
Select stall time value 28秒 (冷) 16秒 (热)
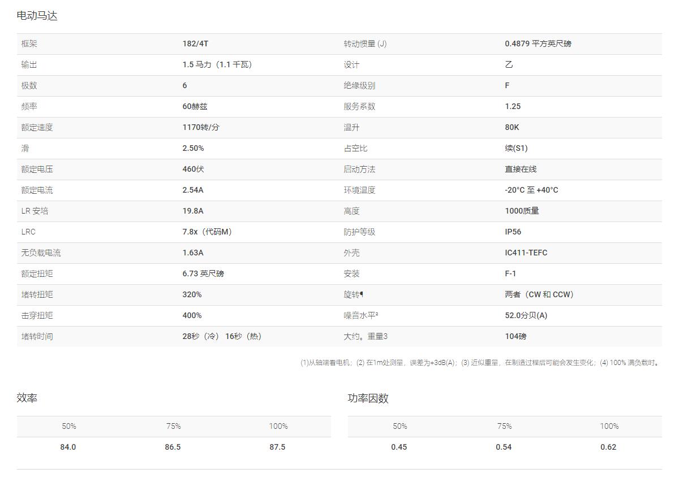tap(222, 336)
